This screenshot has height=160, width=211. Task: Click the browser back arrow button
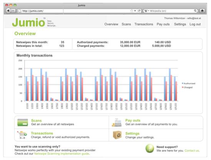coord(8,11)
